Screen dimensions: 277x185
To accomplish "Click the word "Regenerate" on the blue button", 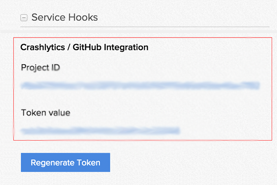I will click(x=52, y=163).
